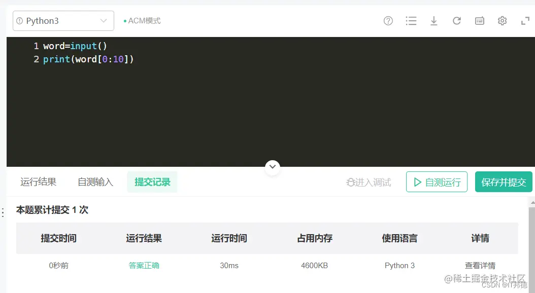Viewport: 535px width, 293px height.
Task: Click the ACM模式 label
Action: [142, 21]
